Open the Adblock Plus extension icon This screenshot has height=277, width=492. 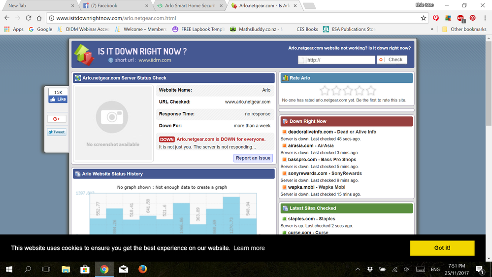click(x=460, y=18)
